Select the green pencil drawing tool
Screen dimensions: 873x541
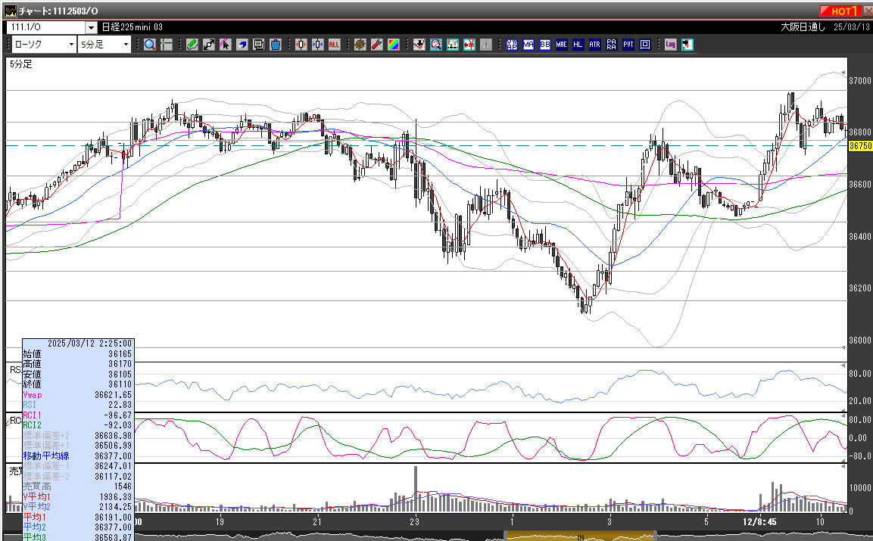[x=192, y=45]
